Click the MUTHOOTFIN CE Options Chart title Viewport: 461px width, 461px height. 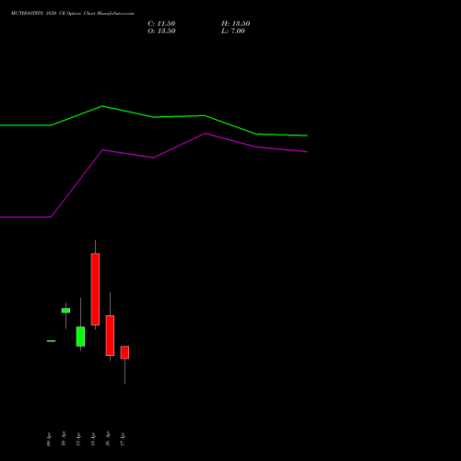(73, 14)
